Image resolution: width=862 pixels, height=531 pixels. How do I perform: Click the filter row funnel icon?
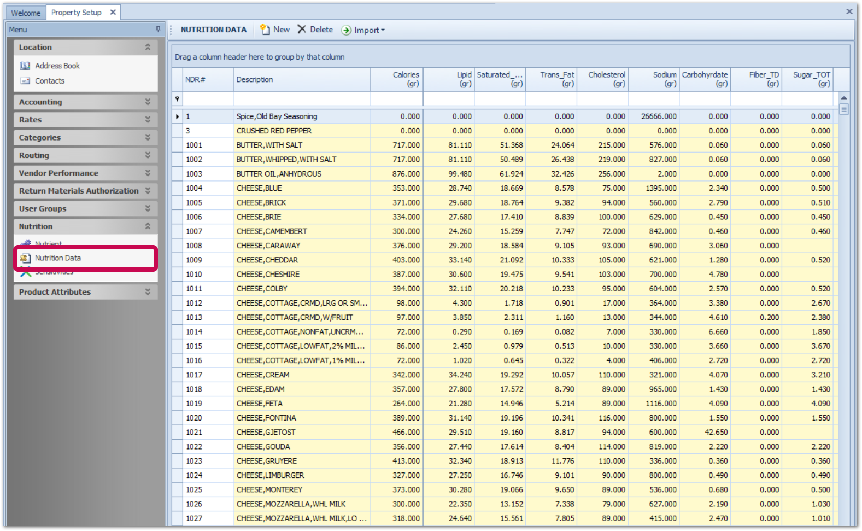tap(177, 99)
